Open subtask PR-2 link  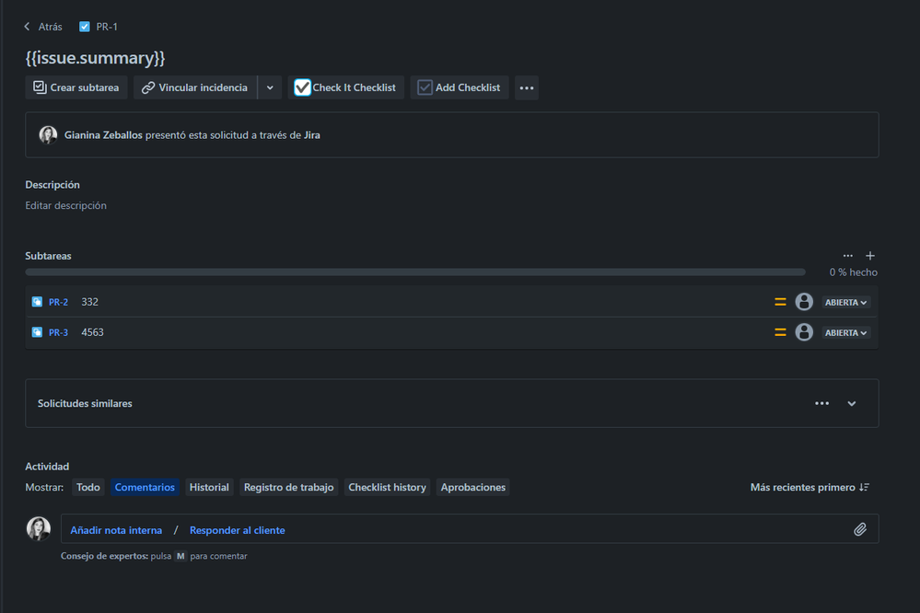(x=58, y=302)
